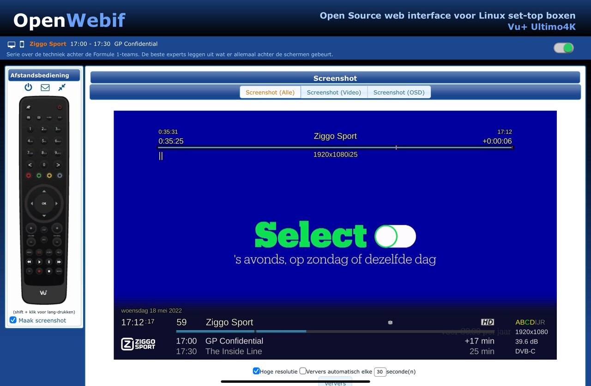Click the remote's previous '<' button

[30, 165]
